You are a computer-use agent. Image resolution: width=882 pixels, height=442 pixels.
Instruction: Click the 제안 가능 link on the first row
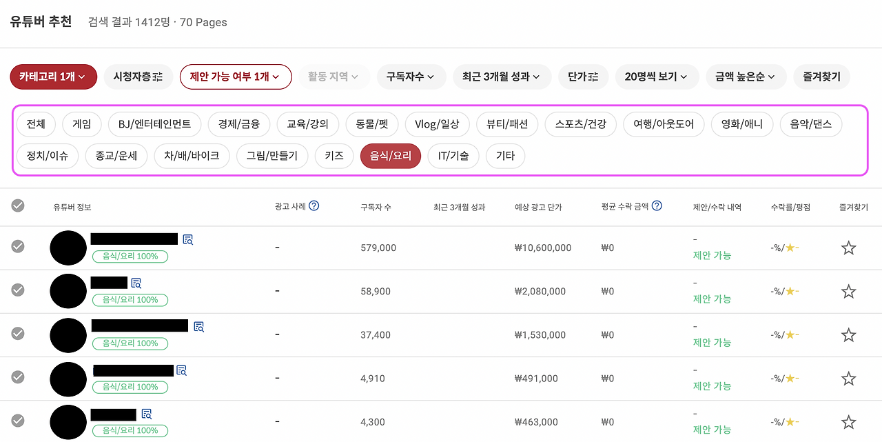[712, 255]
